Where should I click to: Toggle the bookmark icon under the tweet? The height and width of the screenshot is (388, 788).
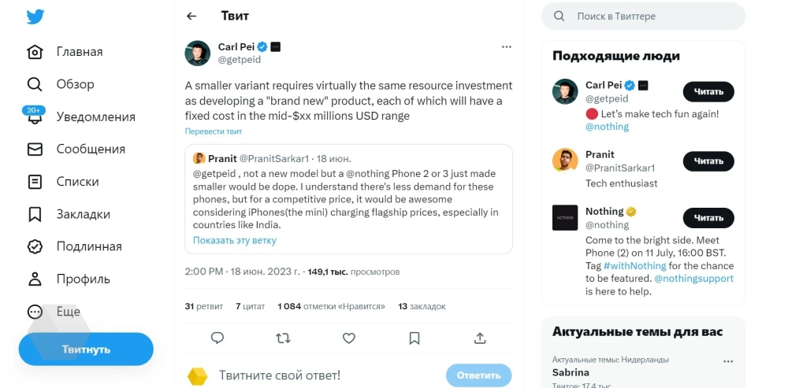click(x=414, y=338)
